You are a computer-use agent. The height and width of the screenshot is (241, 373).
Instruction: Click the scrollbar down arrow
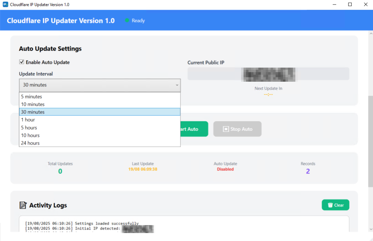coord(371,229)
